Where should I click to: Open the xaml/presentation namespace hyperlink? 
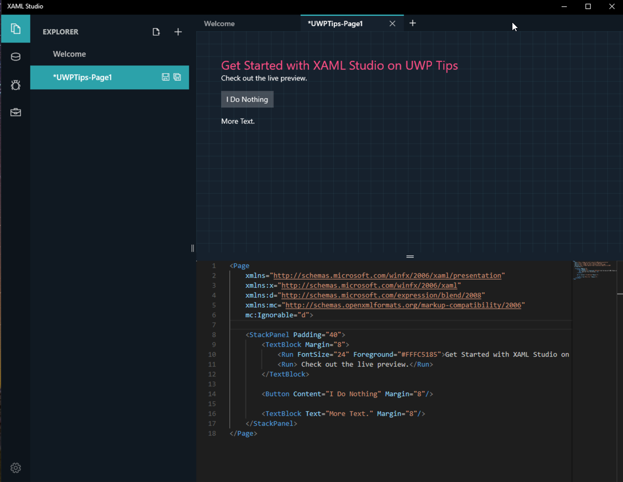coord(389,275)
